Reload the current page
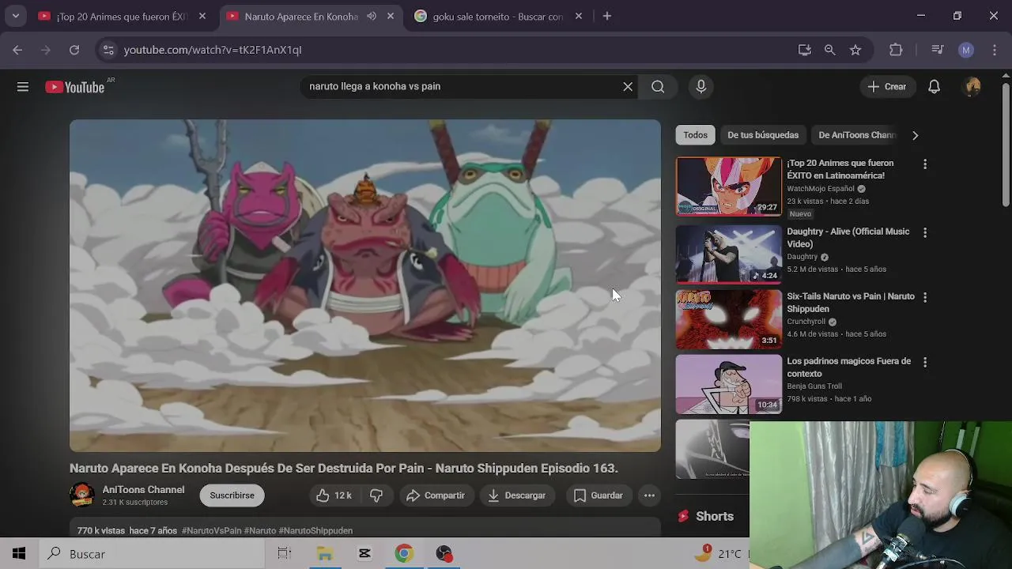This screenshot has width=1012, height=569. click(x=74, y=50)
